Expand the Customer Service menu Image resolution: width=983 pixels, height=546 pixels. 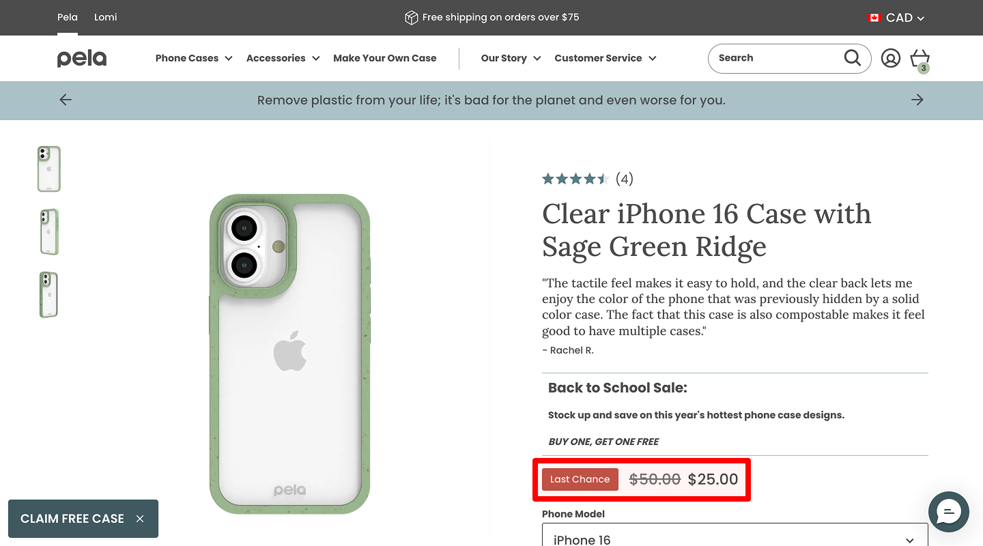tap(605, 59)
